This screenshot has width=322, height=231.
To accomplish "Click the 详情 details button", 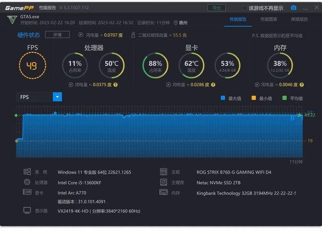I will [57, 35].
